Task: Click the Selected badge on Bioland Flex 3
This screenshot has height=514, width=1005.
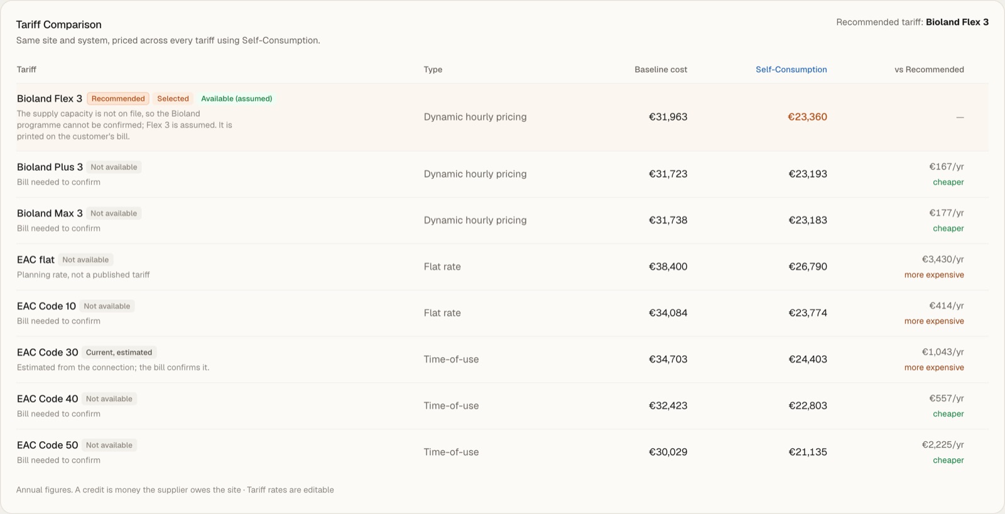Action: [x=173, y=99]
